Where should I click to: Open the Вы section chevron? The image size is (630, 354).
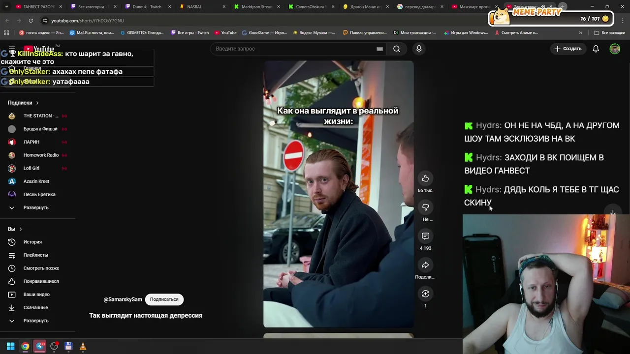coord(21,229)
